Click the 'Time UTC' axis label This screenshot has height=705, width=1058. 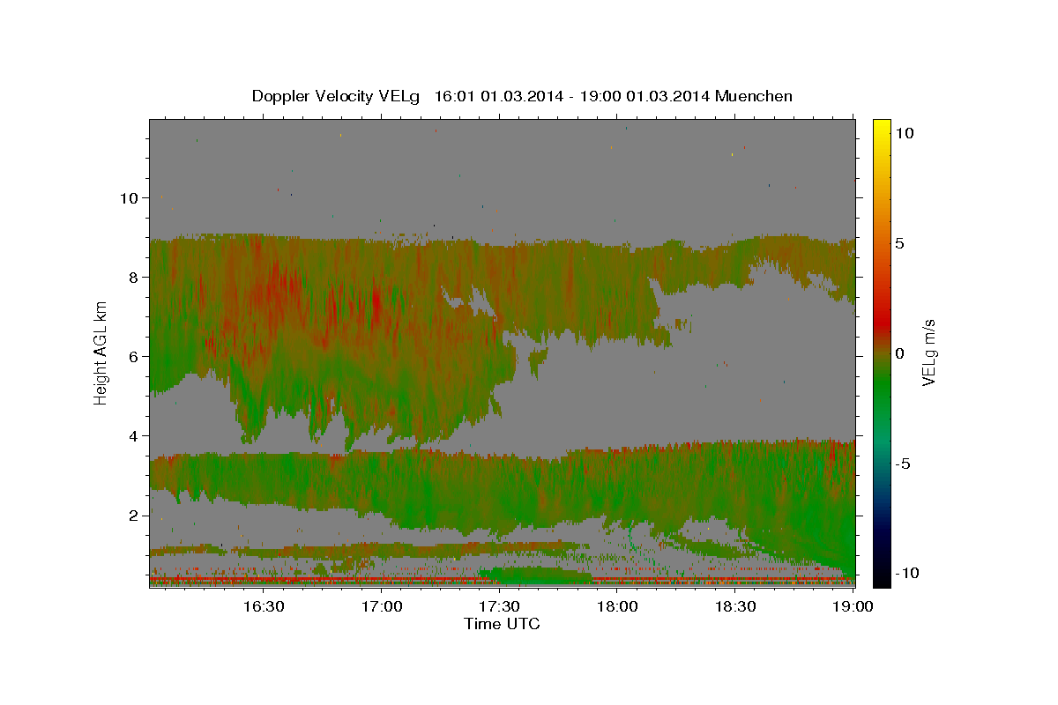(x=502, y=624)
